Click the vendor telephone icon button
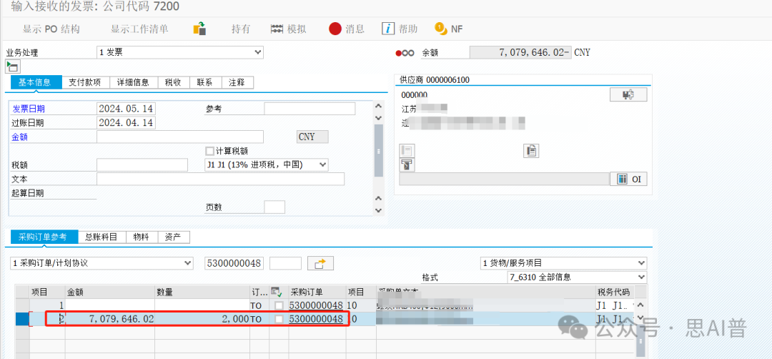 (x=407, y=151)
